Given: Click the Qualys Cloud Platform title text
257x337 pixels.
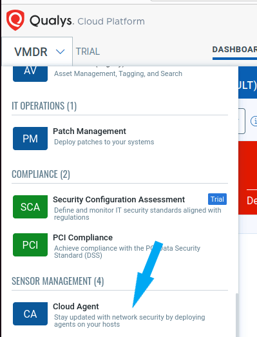Looking at the screenshot, I should pos(87,21).
